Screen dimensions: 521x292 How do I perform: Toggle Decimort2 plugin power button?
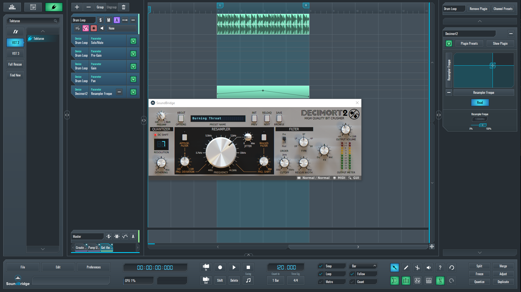coord(449,43)
